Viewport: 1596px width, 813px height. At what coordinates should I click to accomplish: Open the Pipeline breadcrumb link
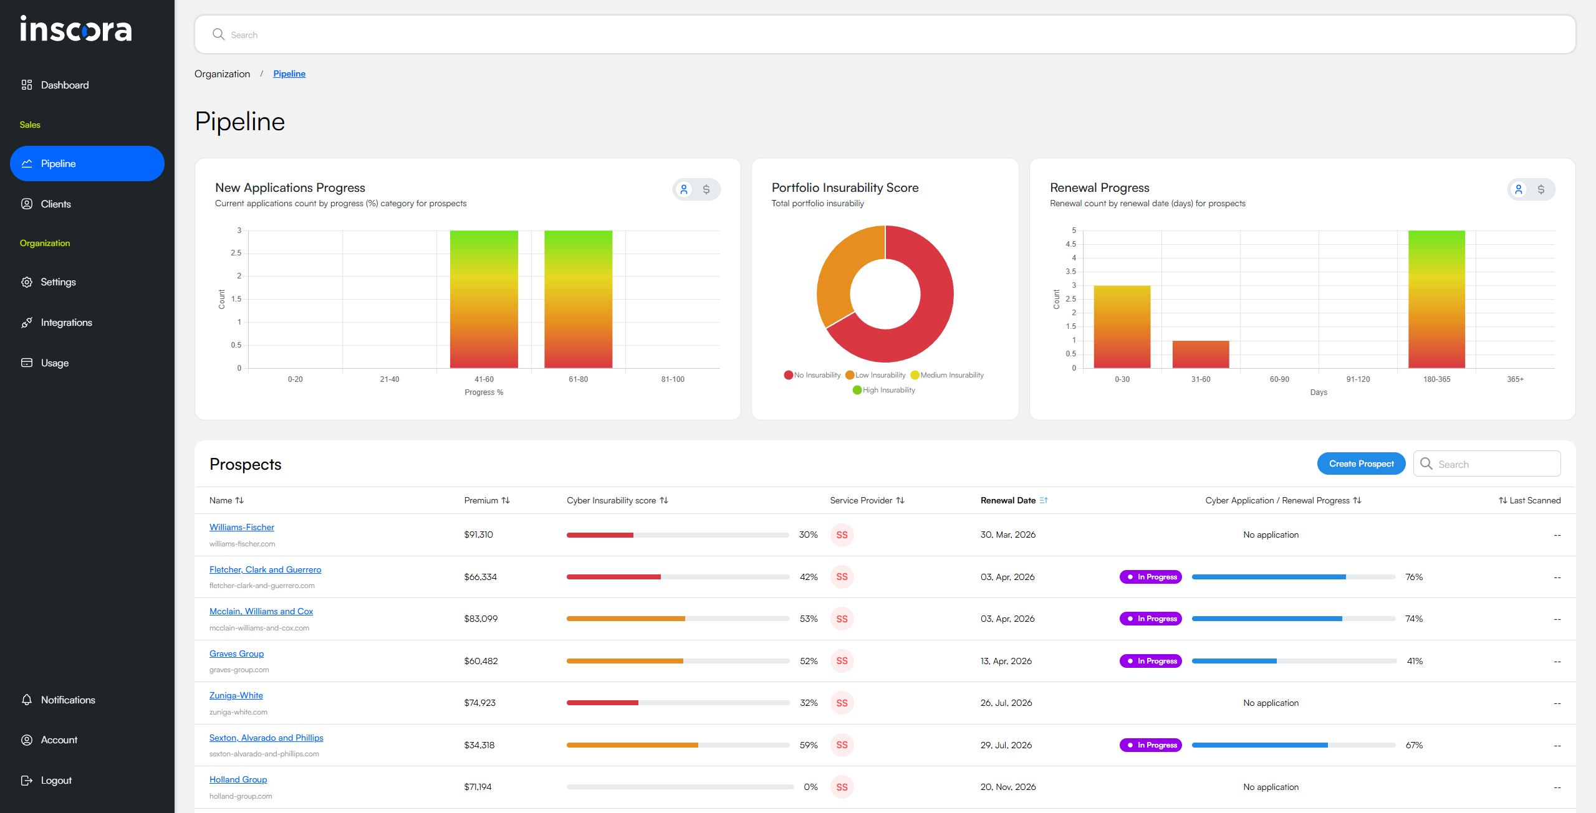(x=289, y=74)
